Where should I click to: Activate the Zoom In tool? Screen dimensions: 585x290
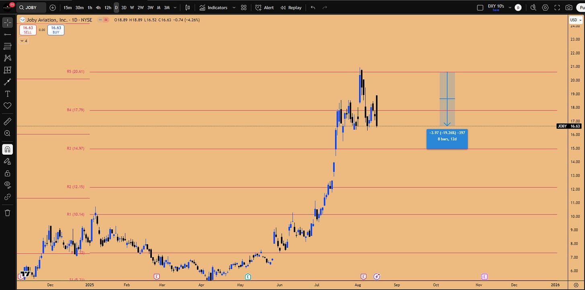point(7,133)
